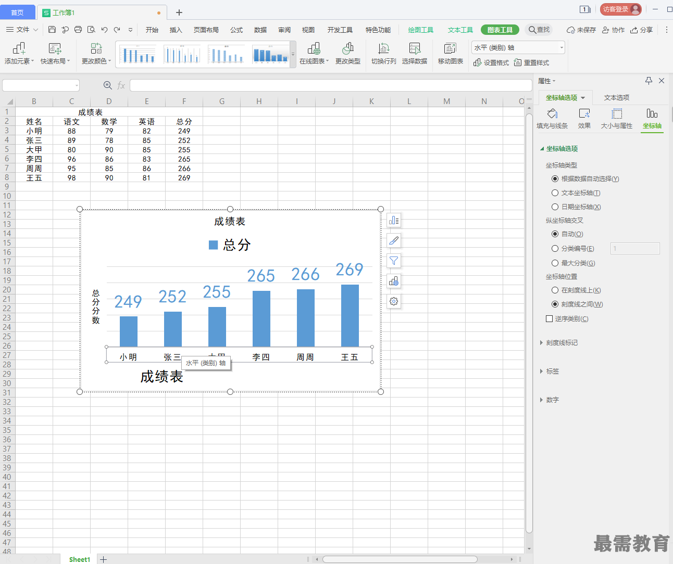Click 移动图表 (Move Chart) icon
The width and height of the screenshot is (673, 564).
point(451,54)
